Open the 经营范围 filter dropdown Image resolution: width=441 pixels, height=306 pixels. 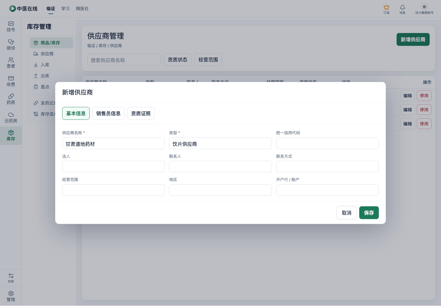[208, 60]
